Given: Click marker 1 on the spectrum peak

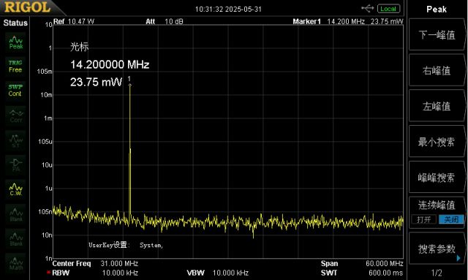Looking at the screenshot, I should [x=130, y=85].
